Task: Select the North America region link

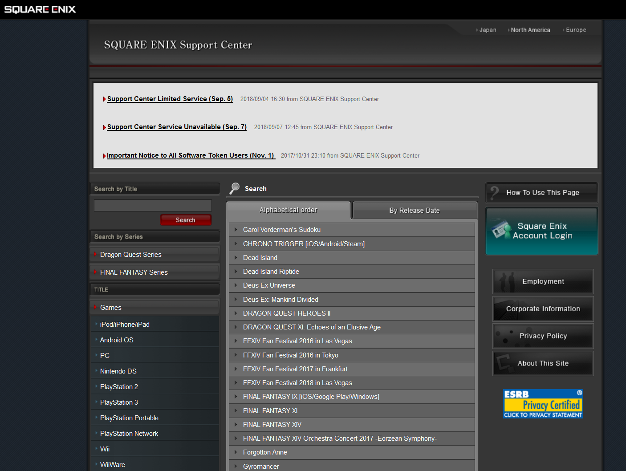Action: (x=530, y=30)
